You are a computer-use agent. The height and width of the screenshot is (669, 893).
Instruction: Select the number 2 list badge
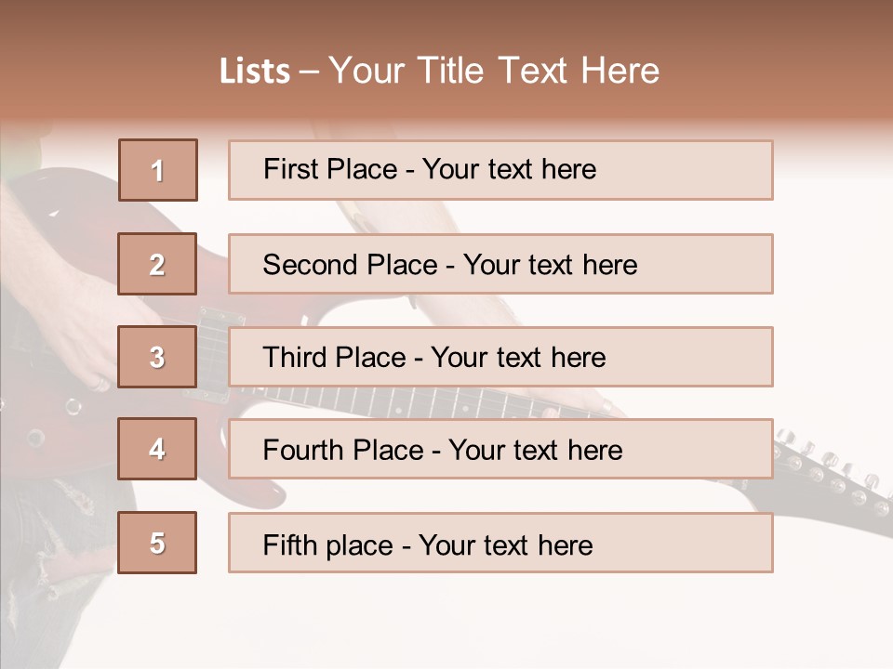(x=158, y=264)
